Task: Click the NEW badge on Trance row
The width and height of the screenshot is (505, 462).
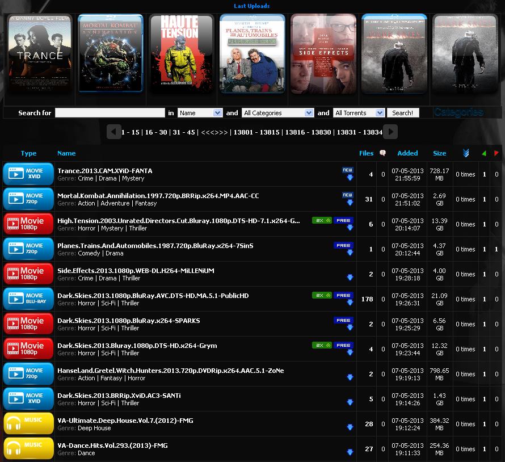Action: click(x=347, y=170)
